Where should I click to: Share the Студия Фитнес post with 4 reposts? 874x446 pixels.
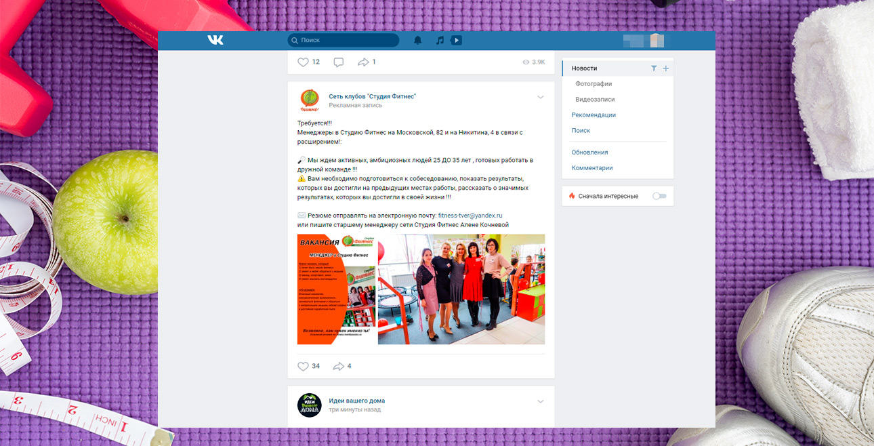[339, 367]
